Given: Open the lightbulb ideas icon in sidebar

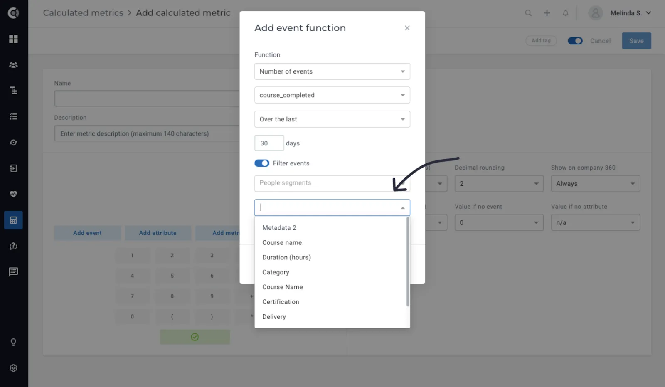Looking at the screenshot, I should 13,342.
